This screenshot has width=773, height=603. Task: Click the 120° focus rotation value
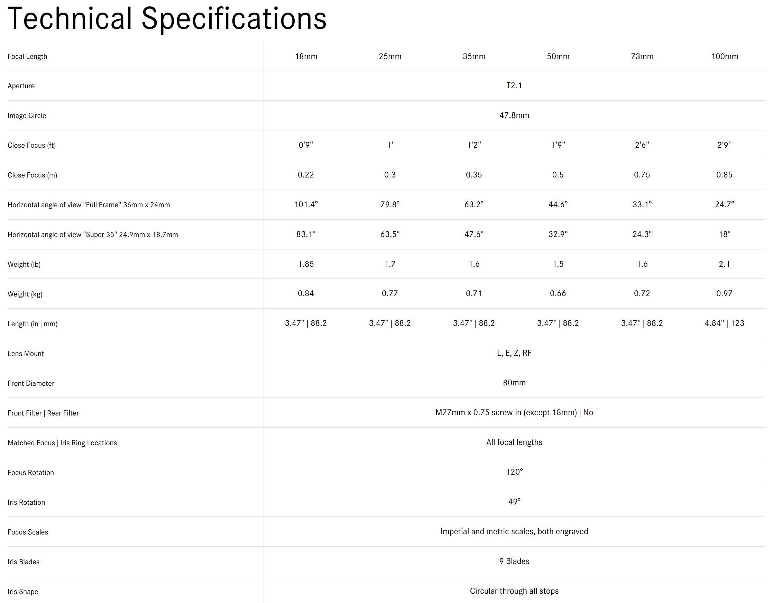pyautogui.click(x=514, y=472)
